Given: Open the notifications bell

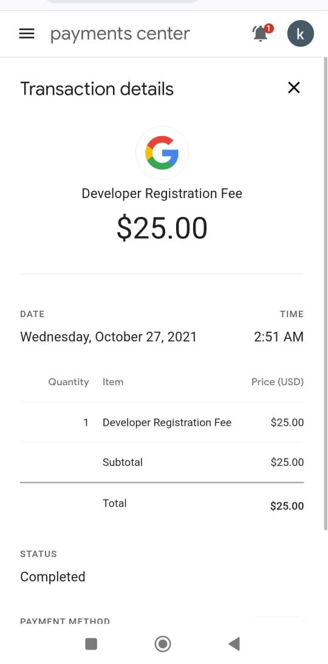Looking at the screenshot, I should pos(262,33).
